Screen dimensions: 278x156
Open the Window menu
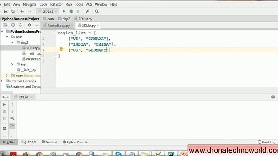[x=101, y=4]
